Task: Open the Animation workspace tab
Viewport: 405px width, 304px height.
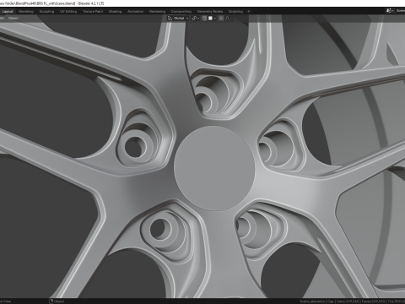Action: pyautogui.click(x=136, y=12)
